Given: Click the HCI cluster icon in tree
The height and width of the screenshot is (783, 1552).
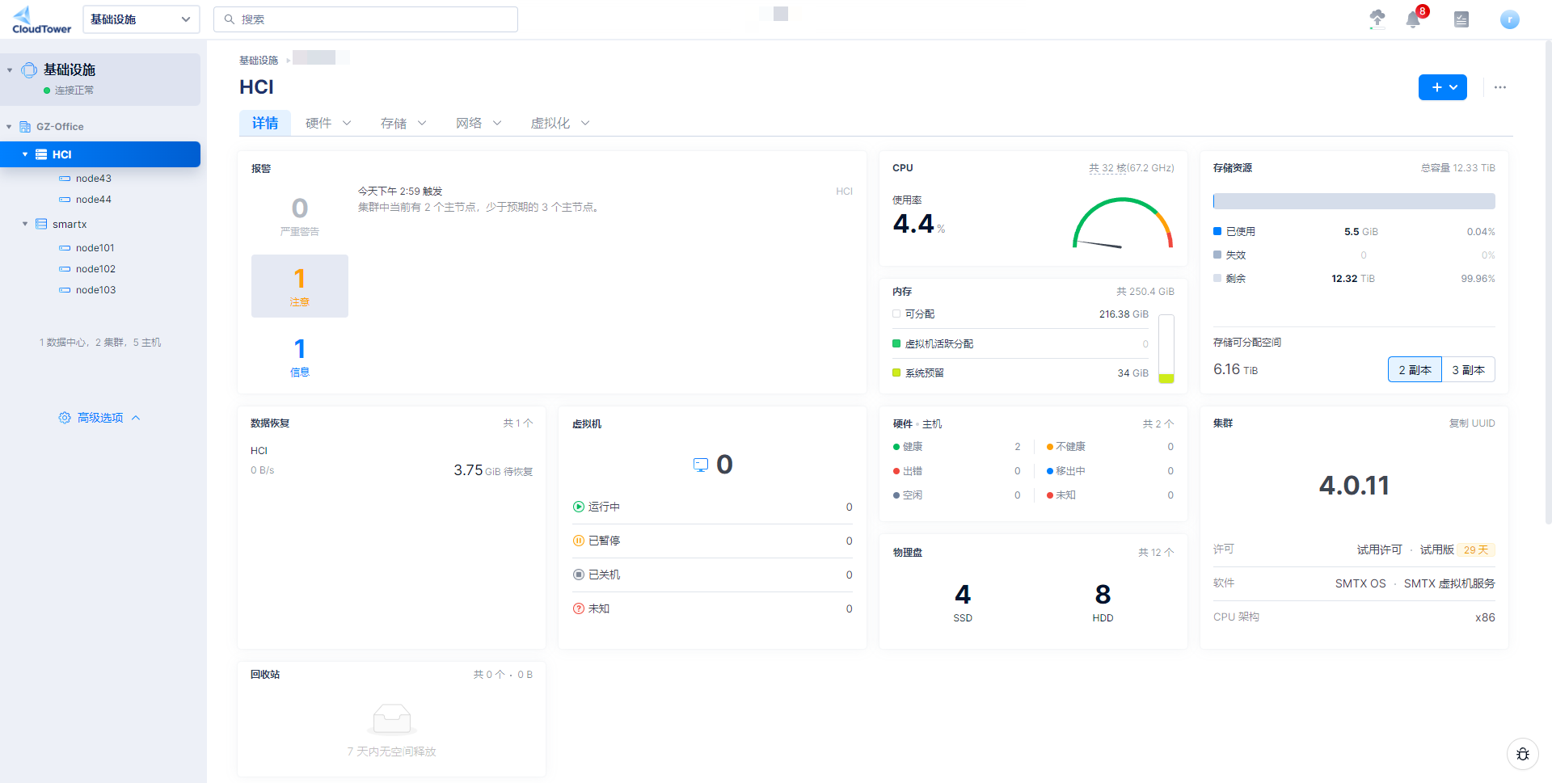Looking at the screenshot, I should pos(41,154).
